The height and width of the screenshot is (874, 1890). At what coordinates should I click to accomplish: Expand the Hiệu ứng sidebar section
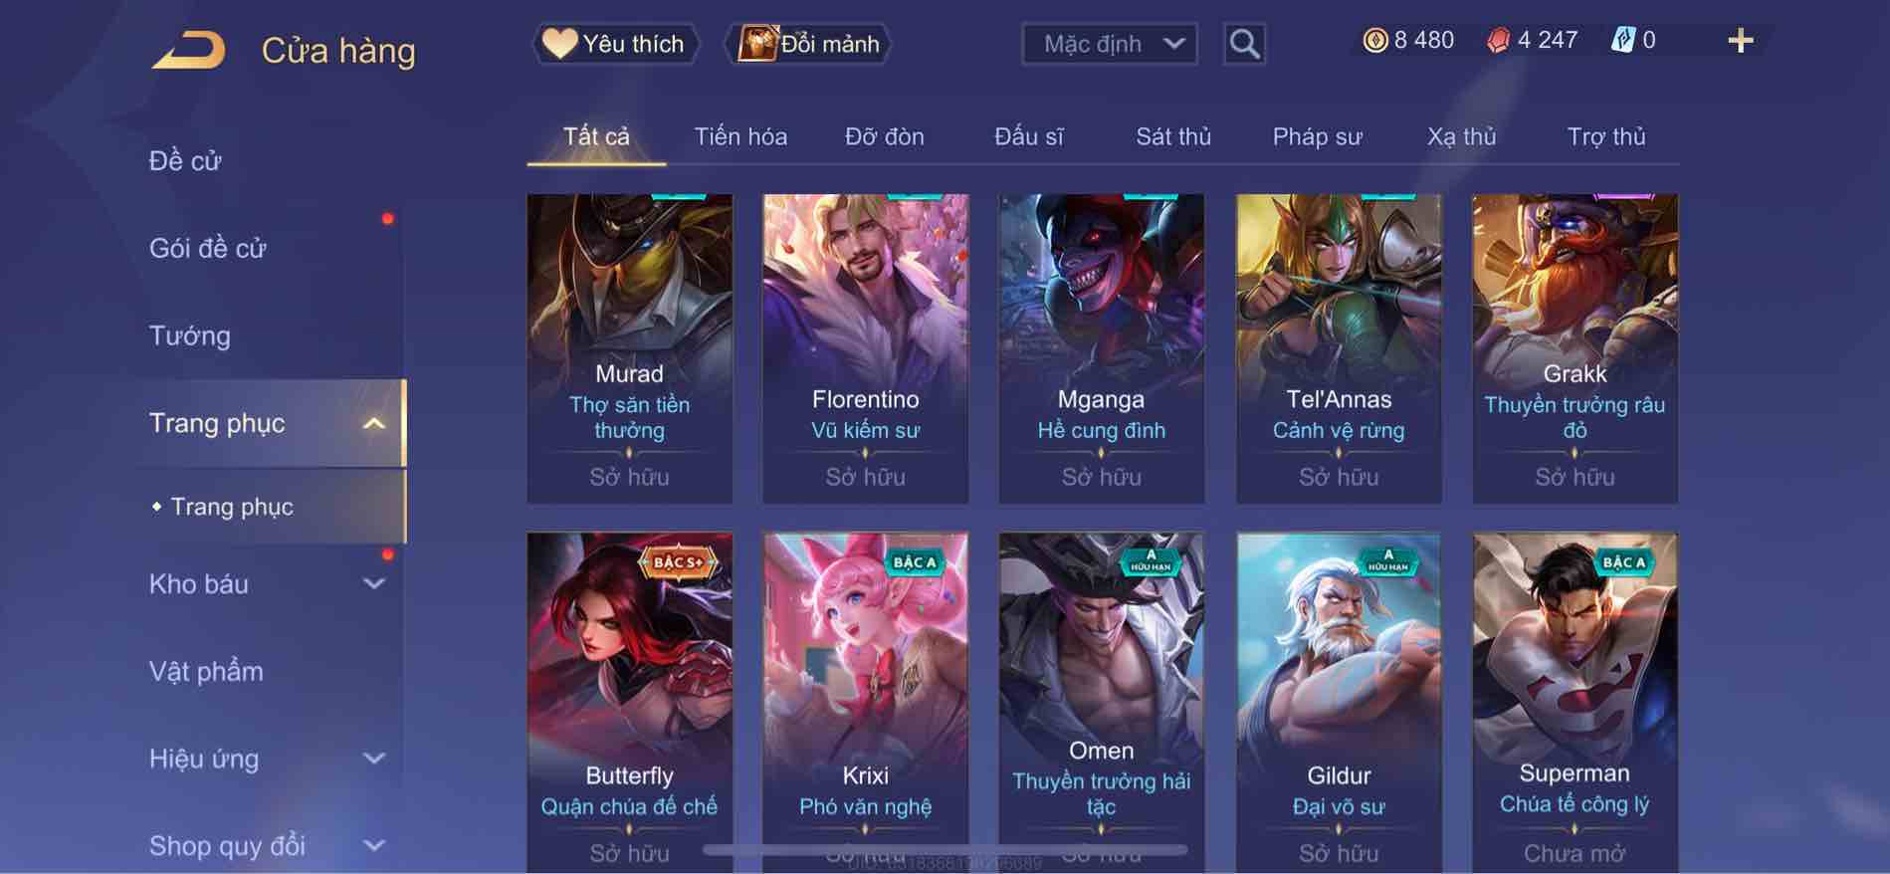373,759
